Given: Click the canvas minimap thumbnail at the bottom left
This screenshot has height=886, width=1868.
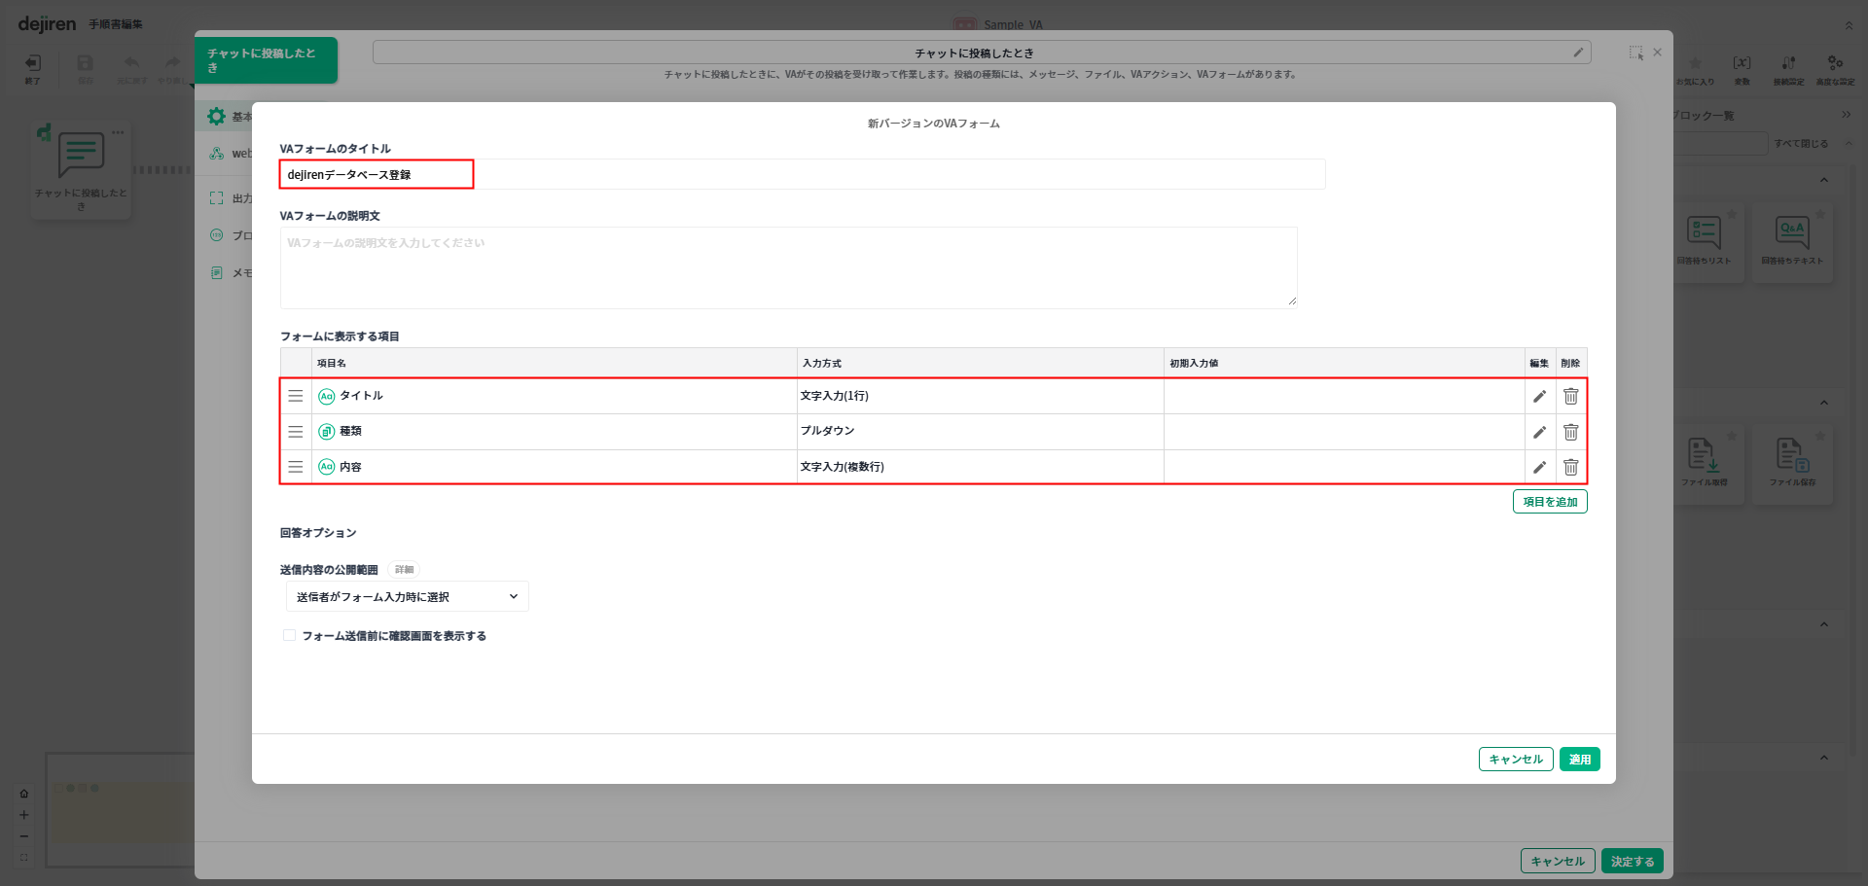Looking at the screenshot, I should 119,809.
